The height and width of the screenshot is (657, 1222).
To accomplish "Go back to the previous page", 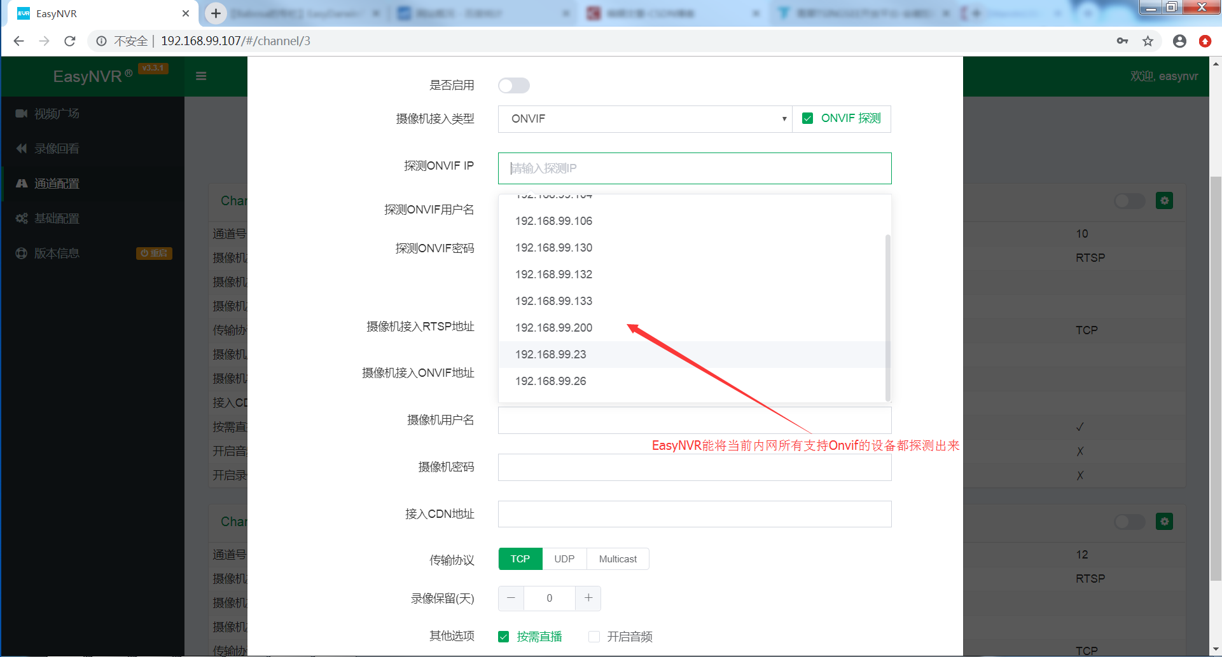I will [x=19, y=41].
